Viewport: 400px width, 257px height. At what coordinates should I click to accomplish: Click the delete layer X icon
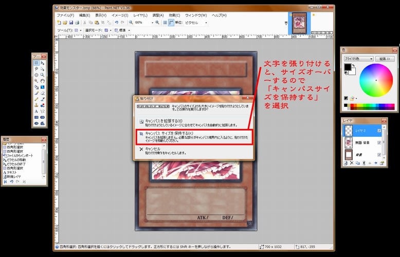coord(352,163)
